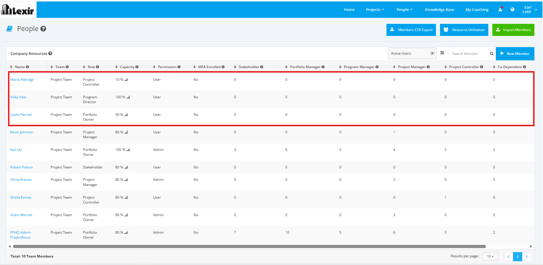Open capacity chart icon for Sheila Esmas
This screenshot has width=543, height=265.
click(126, 198)
